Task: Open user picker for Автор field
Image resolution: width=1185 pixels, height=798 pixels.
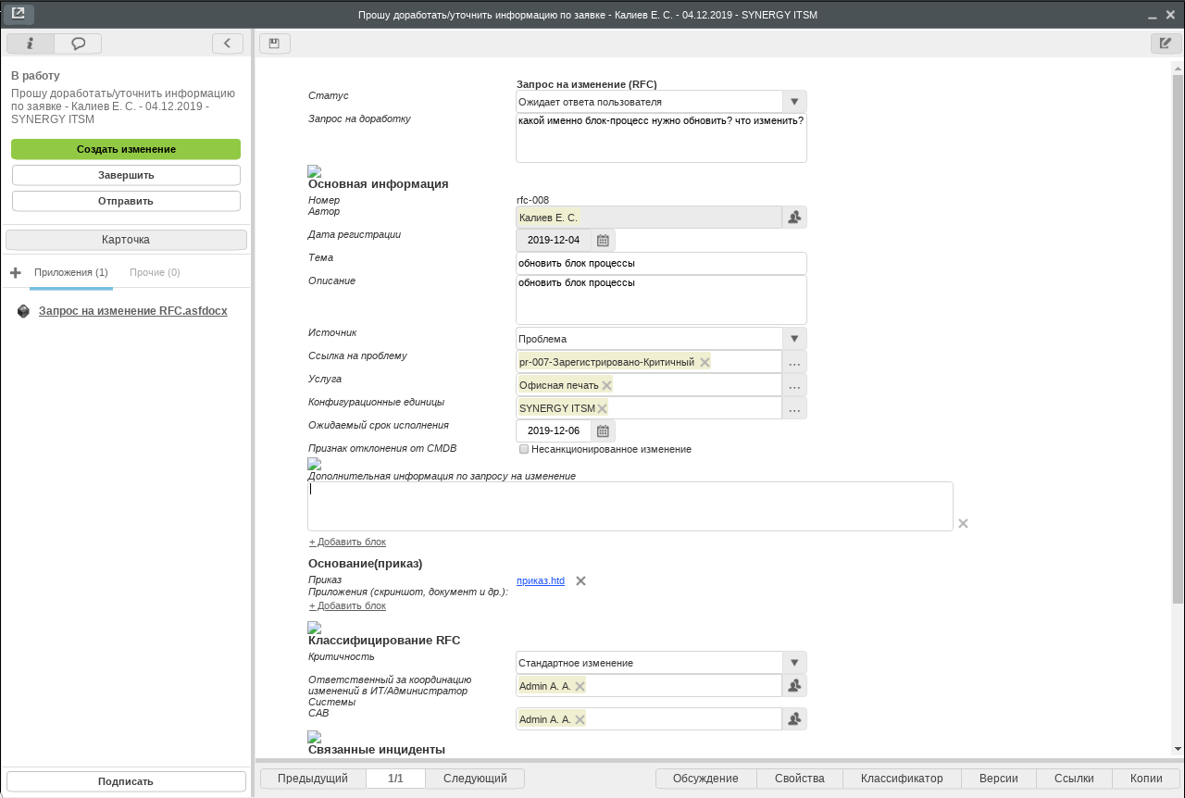Action: click(794, 218)
